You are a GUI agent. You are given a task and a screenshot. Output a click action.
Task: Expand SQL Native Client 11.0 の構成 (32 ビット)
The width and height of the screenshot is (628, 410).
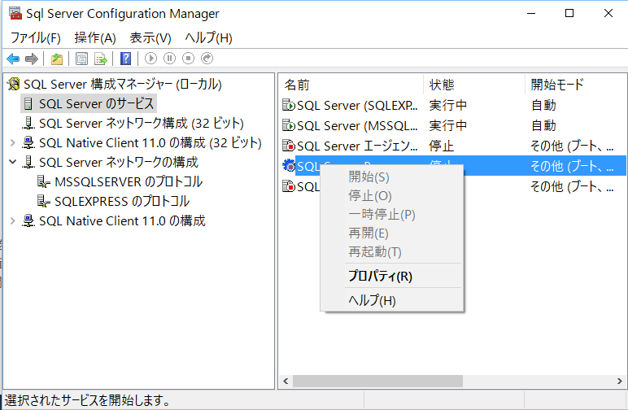(12, 142)
